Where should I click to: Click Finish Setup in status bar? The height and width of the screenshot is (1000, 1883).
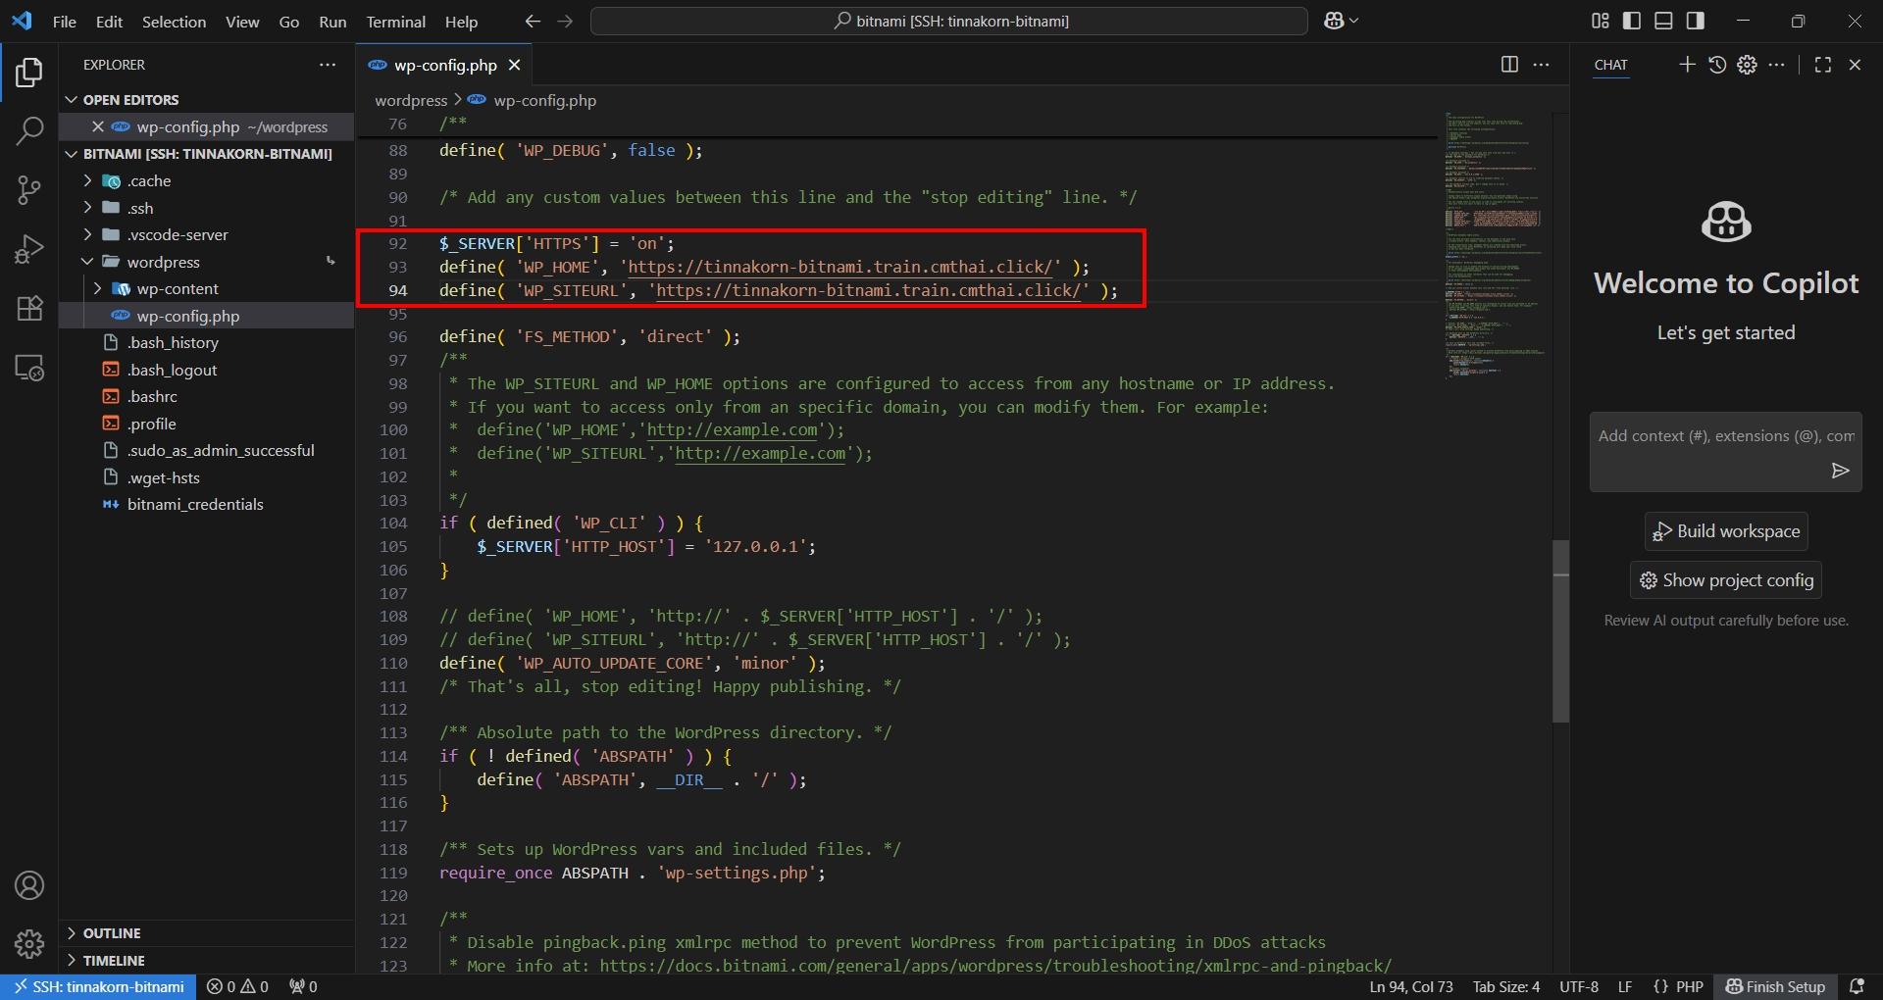tap(1775, 986)
